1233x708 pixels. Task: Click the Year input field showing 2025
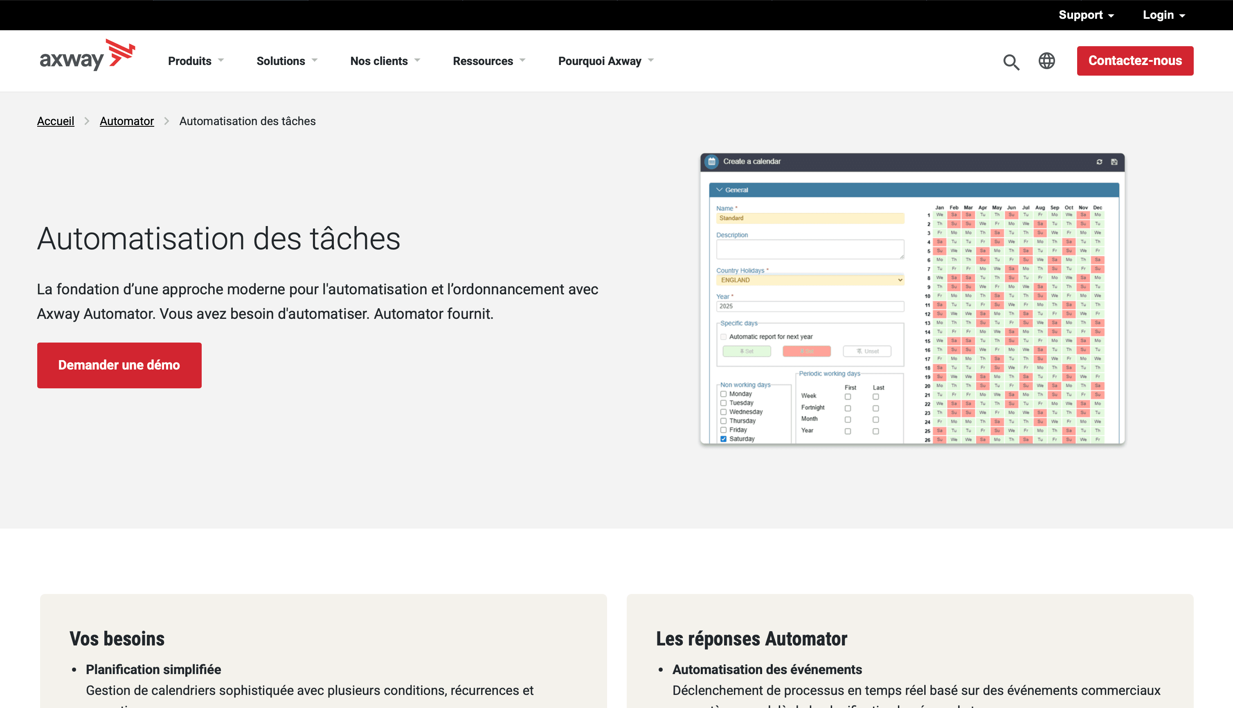point(810,306)
